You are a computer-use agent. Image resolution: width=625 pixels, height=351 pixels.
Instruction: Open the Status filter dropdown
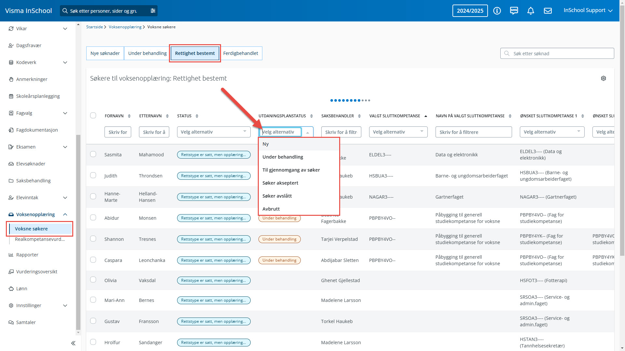click(x=214, y=132)
